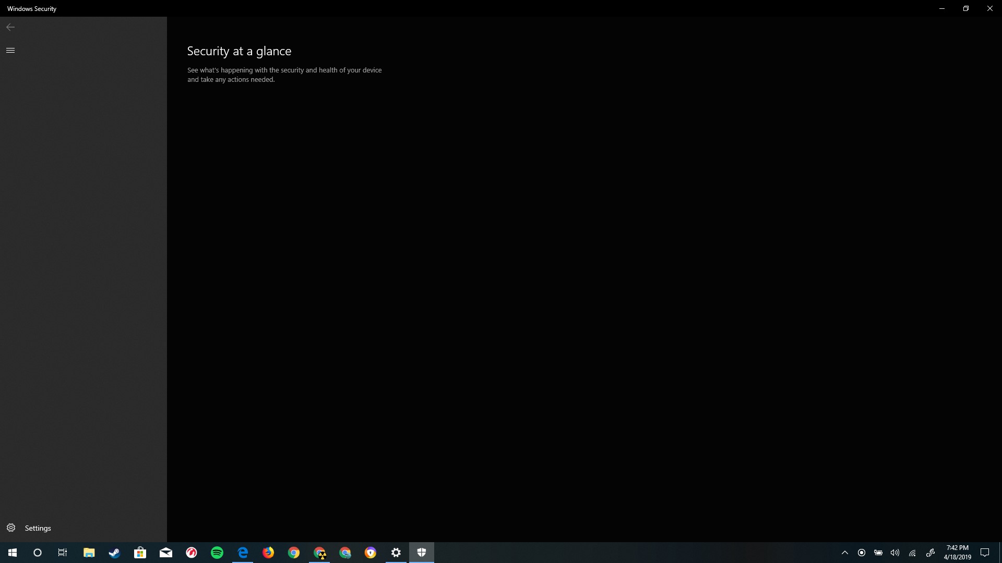
Task: Switch to Chrome icon with radiation badge
Action: [319, 553]
